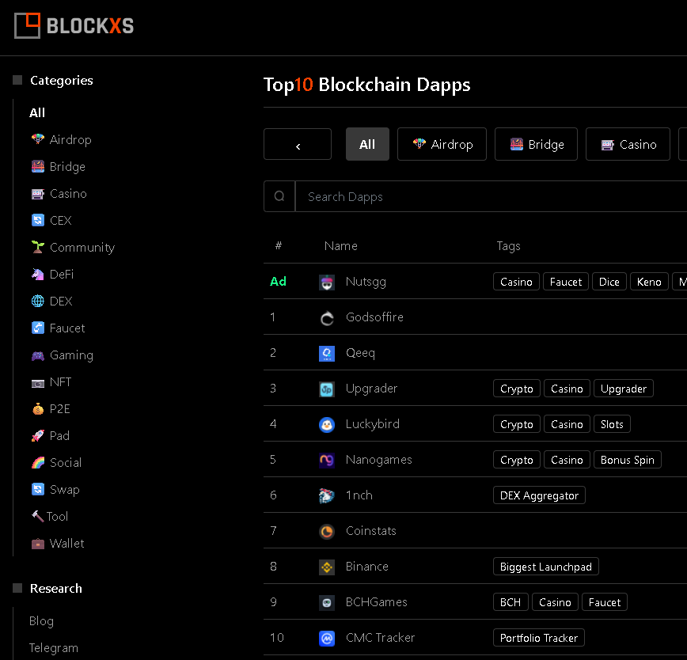
Task: Click the search magnifier icon
Action: [x=279, y=196]
